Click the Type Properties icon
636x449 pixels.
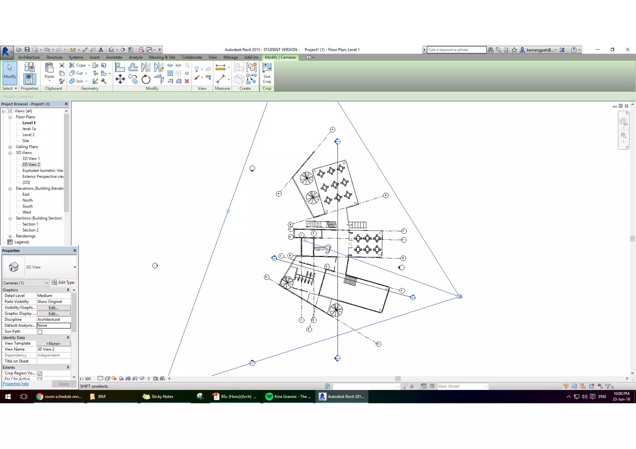click(29, 67)
